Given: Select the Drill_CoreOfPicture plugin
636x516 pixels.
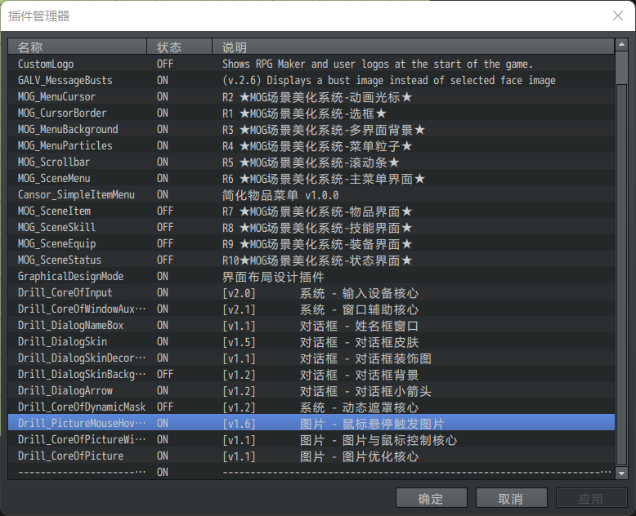Looking at the screenshot, I should click(311, 456).
